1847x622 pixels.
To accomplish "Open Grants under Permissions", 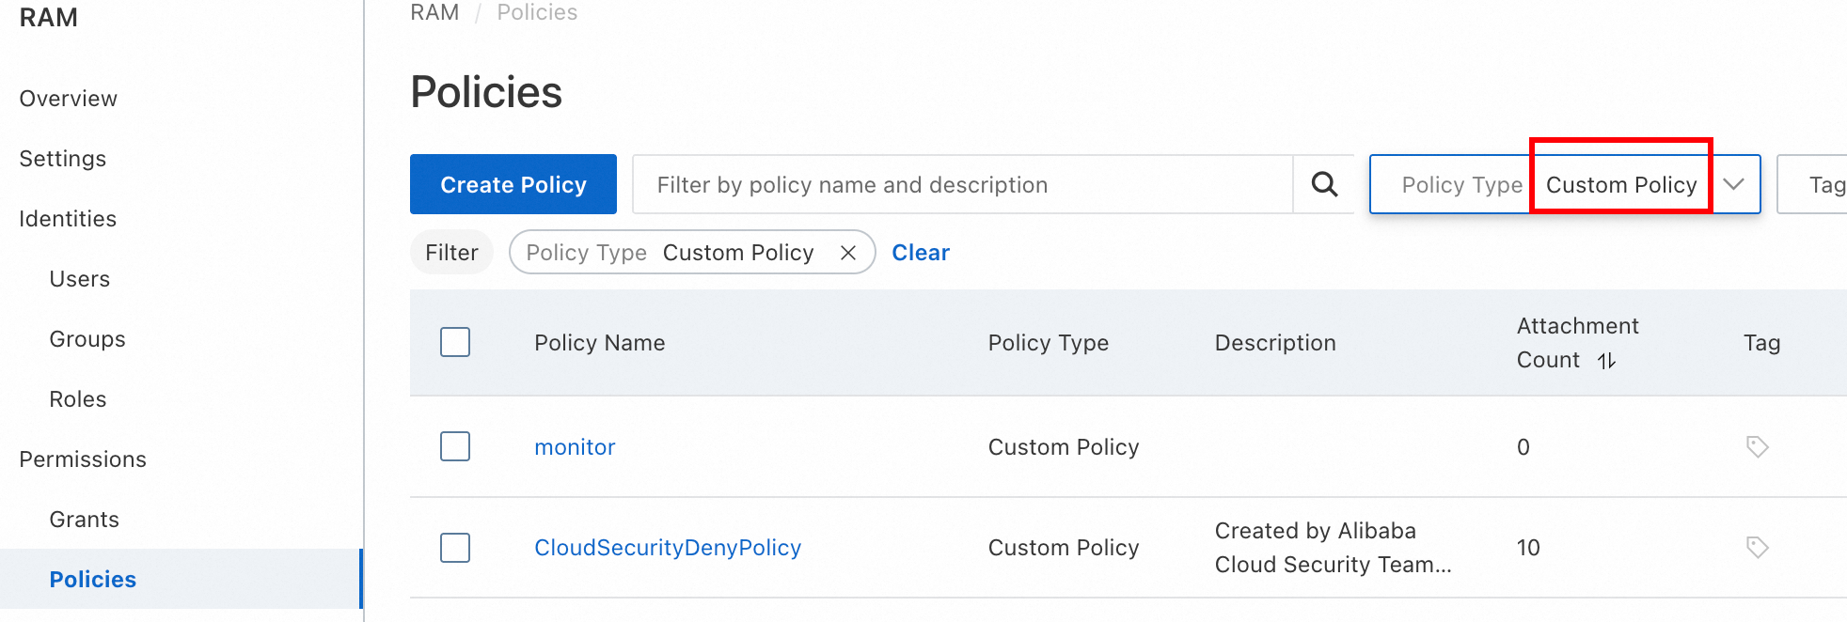I will pyautogui.click(x=85, y=520).
